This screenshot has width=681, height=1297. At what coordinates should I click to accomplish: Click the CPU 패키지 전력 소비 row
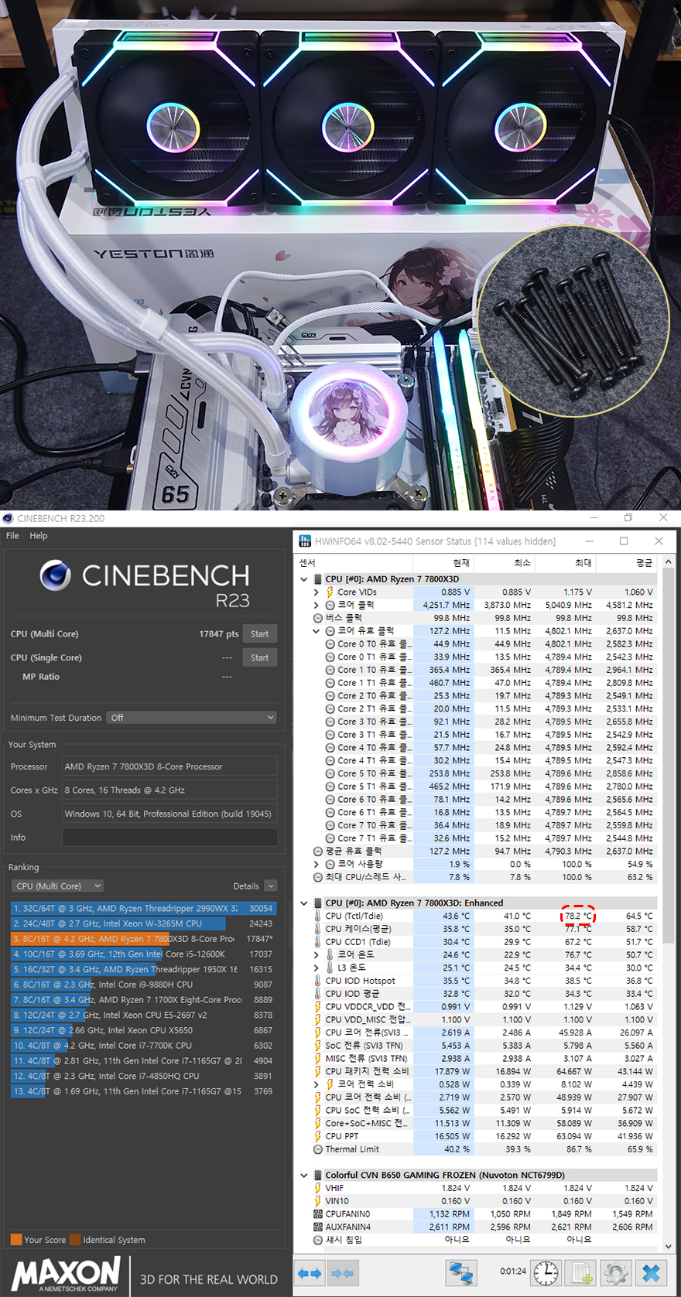484,1071
